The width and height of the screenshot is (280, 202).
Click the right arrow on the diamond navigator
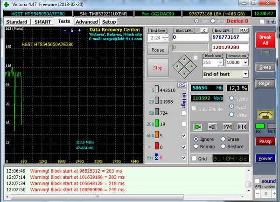coord(191,66)
